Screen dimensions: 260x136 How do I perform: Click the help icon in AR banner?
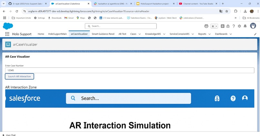pos(233,98)
